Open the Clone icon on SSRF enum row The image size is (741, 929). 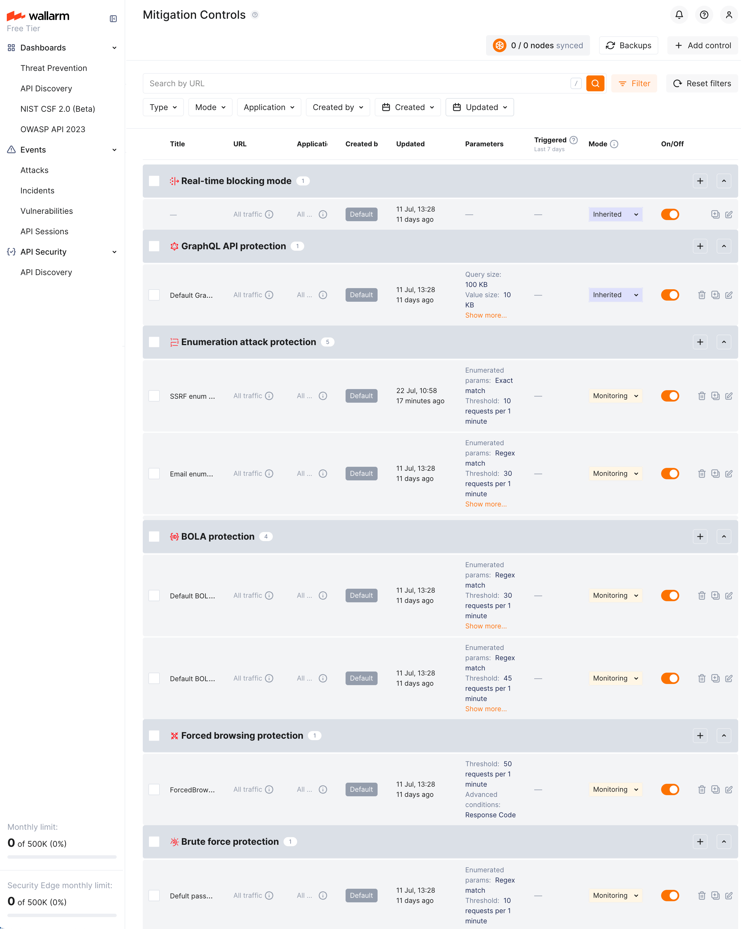click(x=716, y=396)
